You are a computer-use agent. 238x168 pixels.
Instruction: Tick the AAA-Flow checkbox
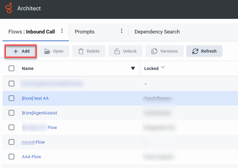[11, 157]
